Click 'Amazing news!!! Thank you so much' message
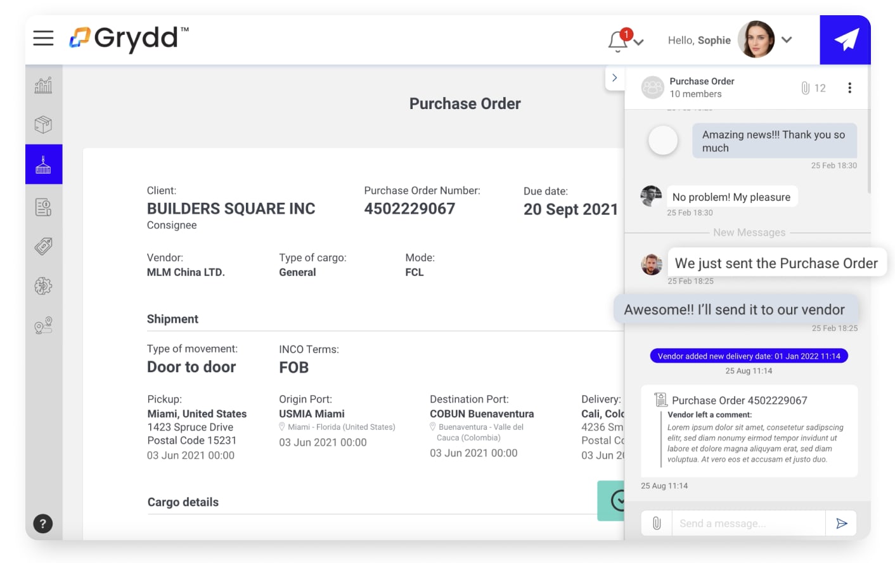This screenshot has width=895, height=563. (x=774, y=141)
